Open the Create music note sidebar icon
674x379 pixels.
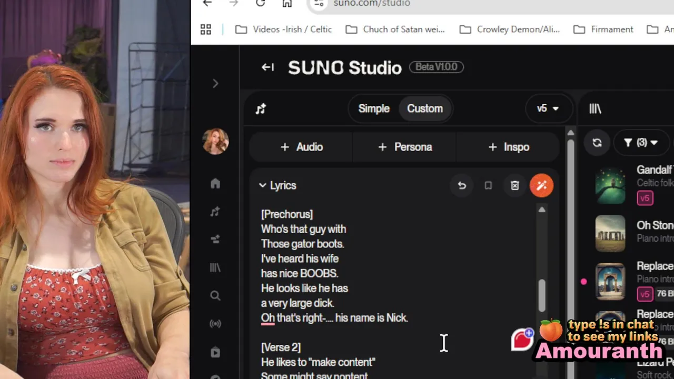[215, 212]
